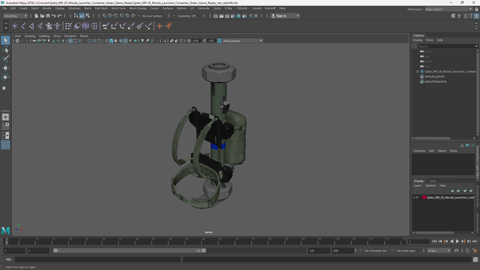Viewport: 480px width, 270px height.
Task: Open the Outliner Display menu
Action: (417, 40)
